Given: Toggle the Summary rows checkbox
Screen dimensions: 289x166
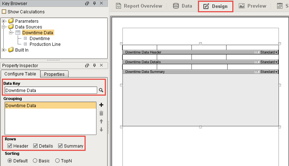Looking at the screenshot, I should pos(60,146).
